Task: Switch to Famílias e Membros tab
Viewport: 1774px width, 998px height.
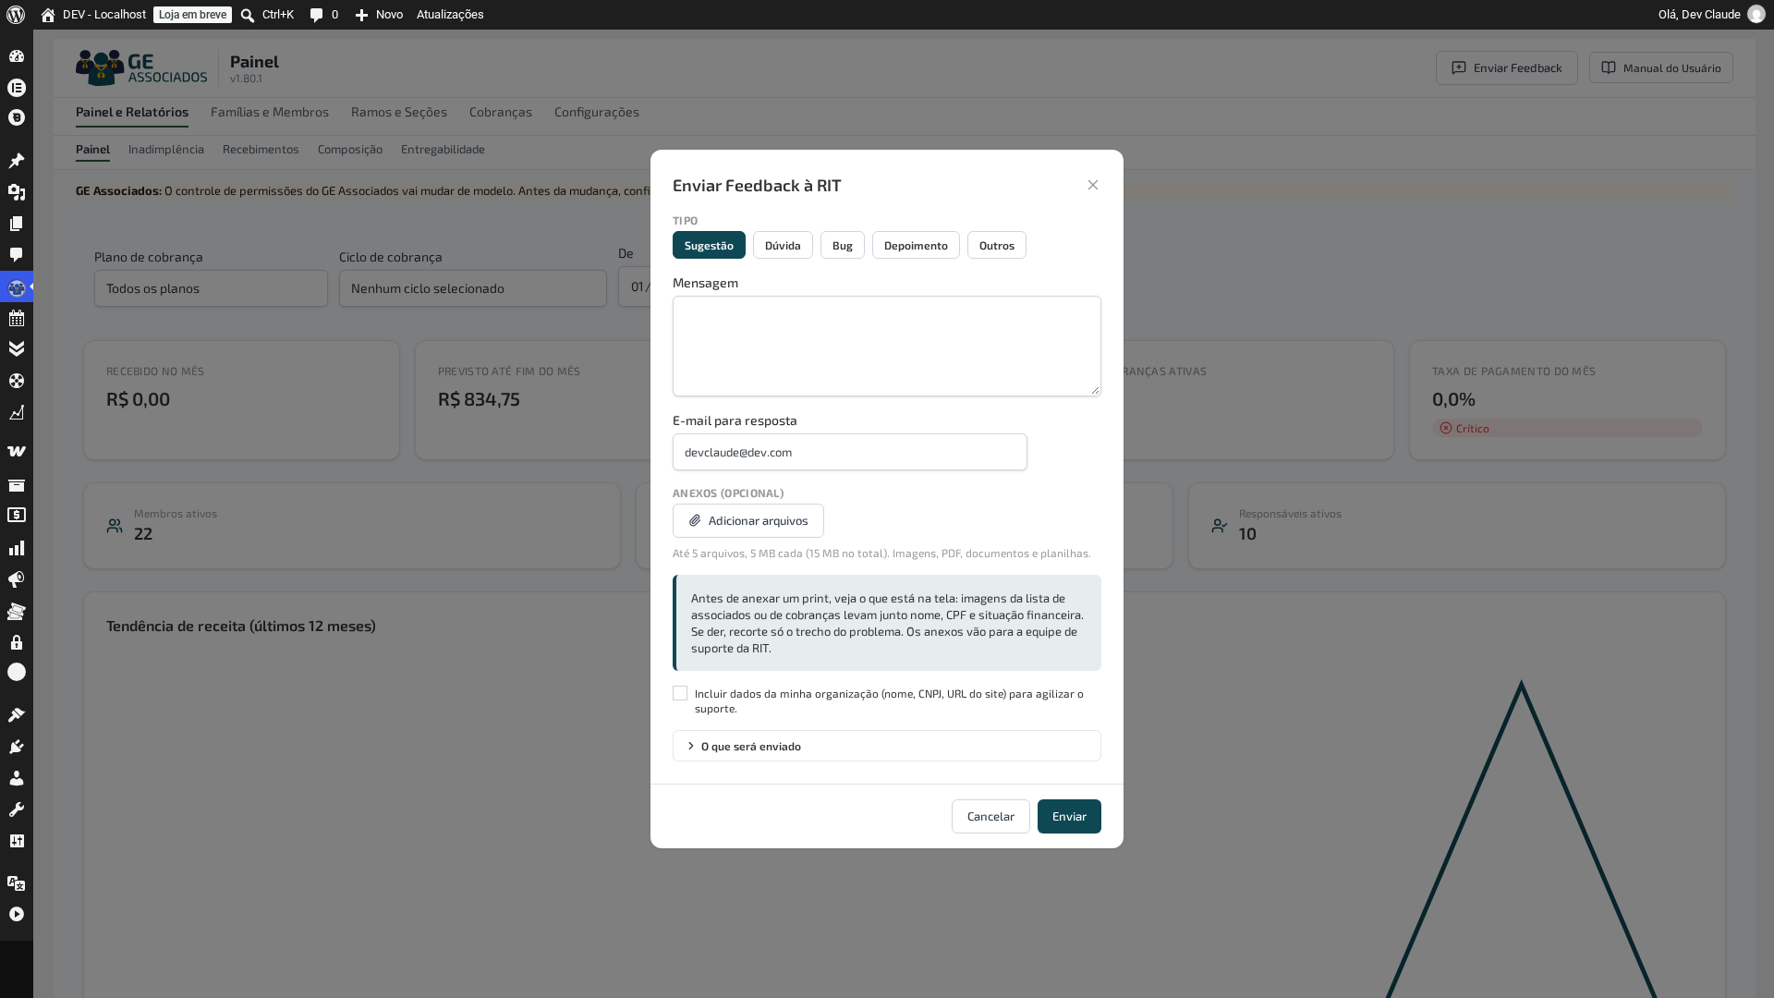Action: pos(270,112)
